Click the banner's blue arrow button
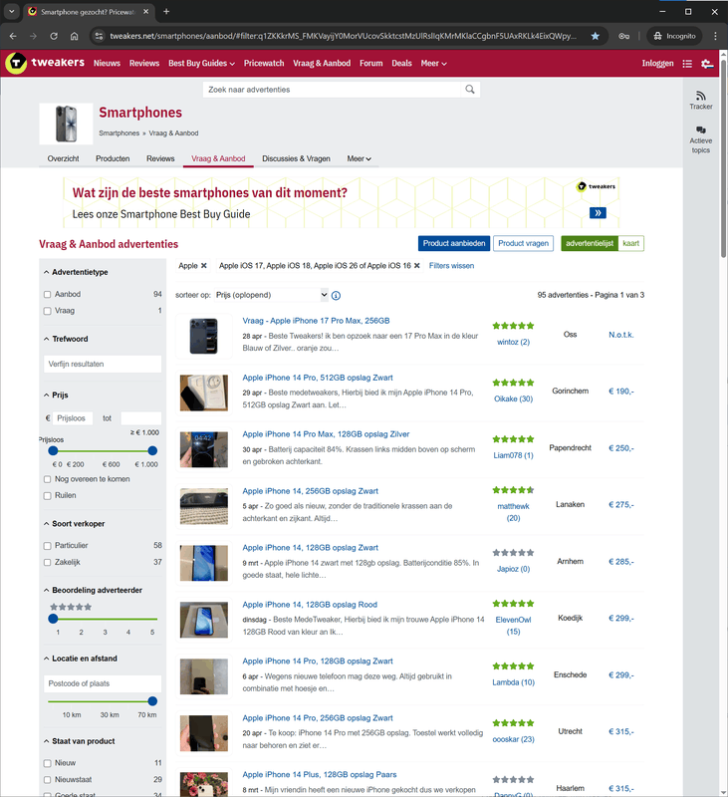This screenshot has height=797, width=728. point(598,213)
